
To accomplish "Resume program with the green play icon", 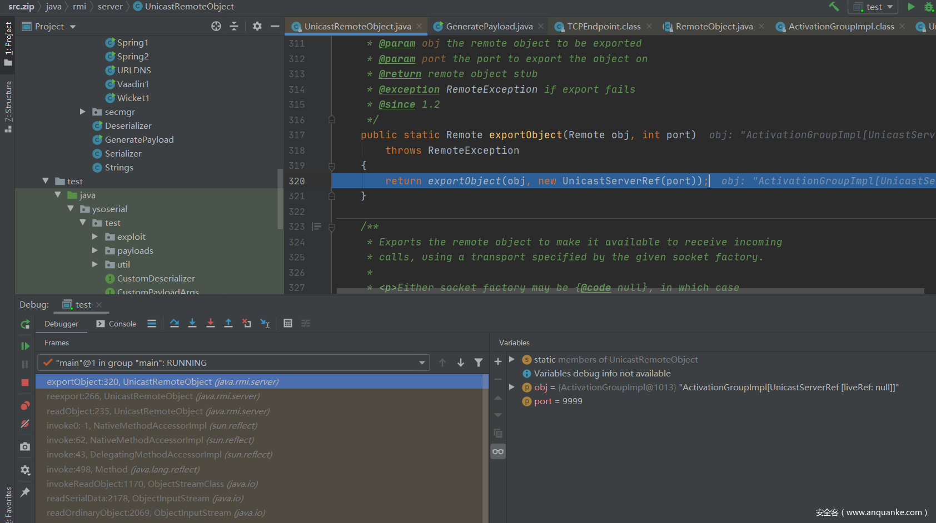I will click(x=25, y=346).
